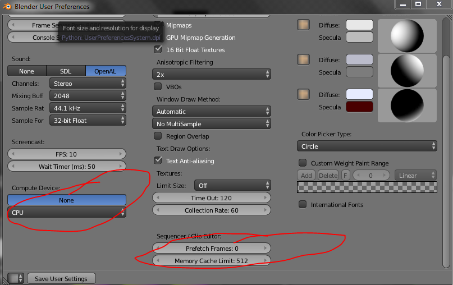Image resolution: width=453 pixels, height=285 pixels.
Task: Disable 16 Bit Float Textures
Action: 158,49
